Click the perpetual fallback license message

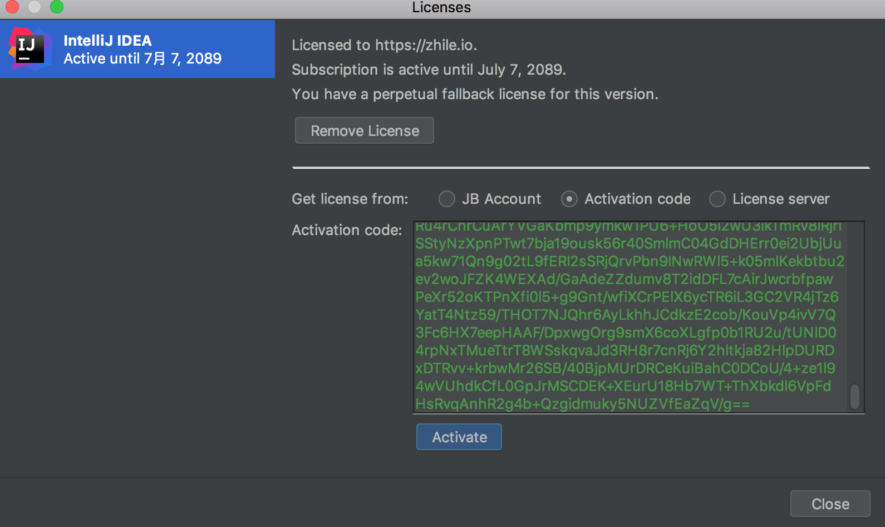(x=475, y=94)
